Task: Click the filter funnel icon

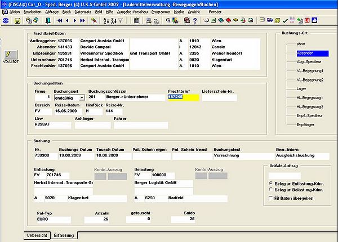Action: (121, 21)
